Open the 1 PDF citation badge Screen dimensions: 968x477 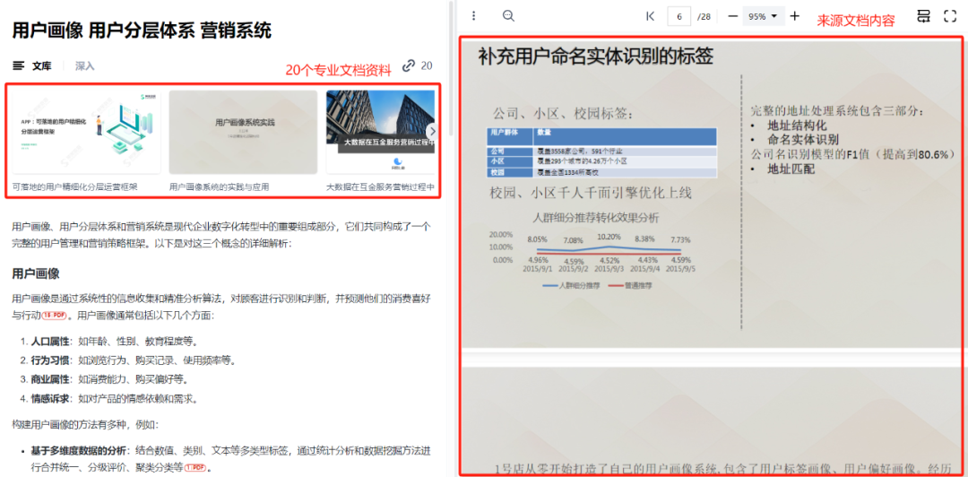(x=198, y=467)
